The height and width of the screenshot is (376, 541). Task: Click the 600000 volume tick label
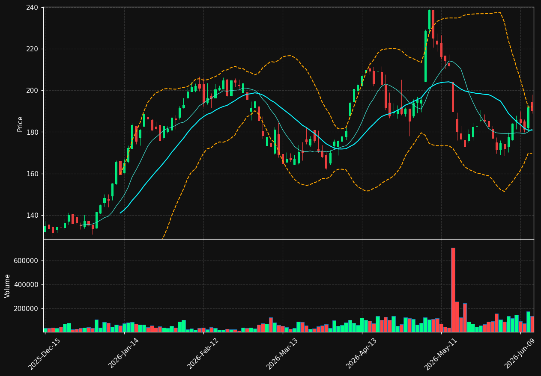(x=27, y=261)
